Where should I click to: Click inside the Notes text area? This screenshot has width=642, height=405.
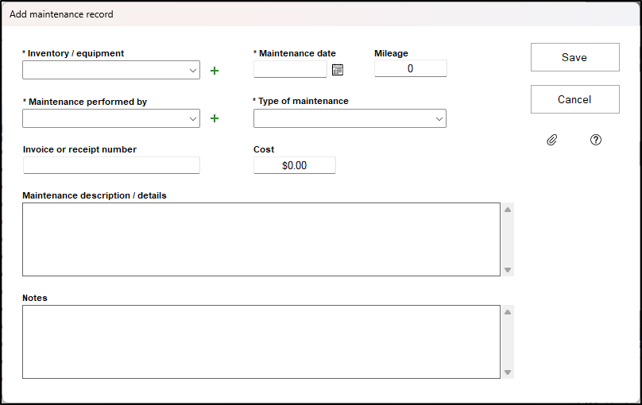[261, 341]
